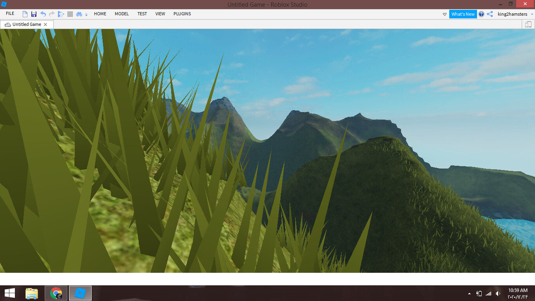Click the Roblox Studio logo in title bar
The image size is (535, 301).
(x=4, y=4)
